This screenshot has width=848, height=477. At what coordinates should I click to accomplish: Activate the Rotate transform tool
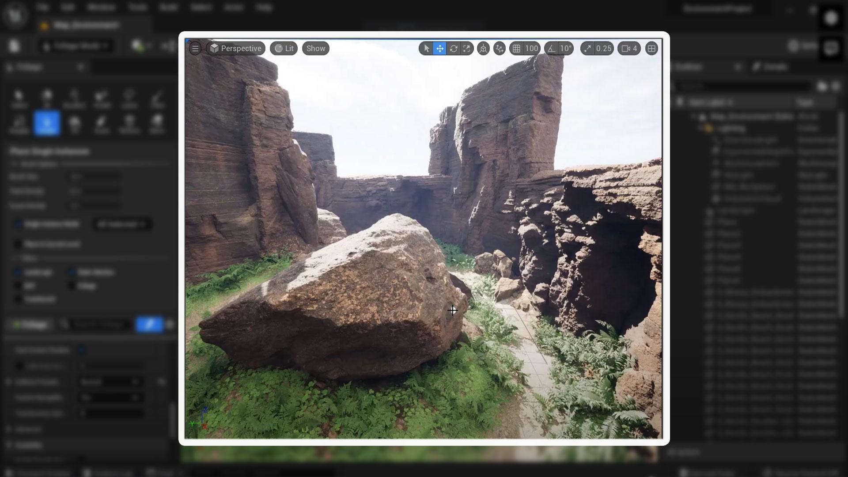[x=454, y=49]
